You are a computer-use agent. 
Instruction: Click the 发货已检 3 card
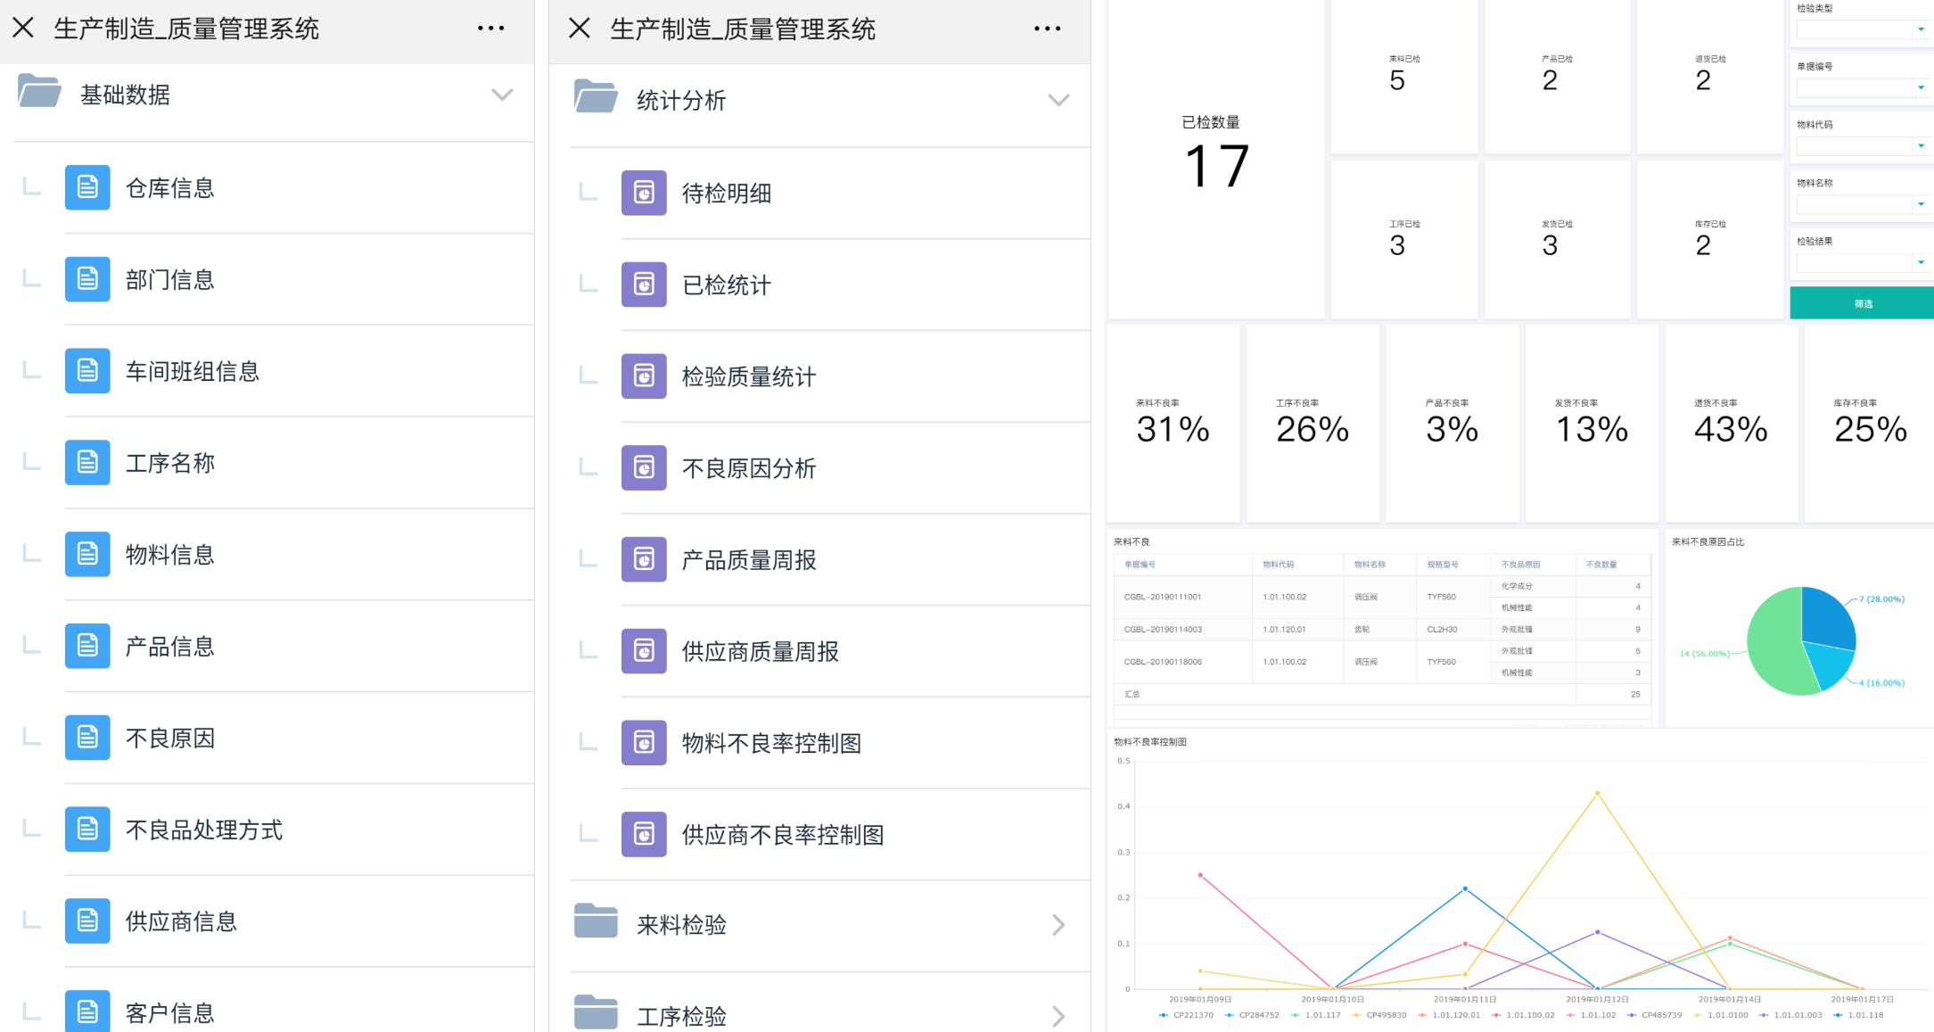(1557, 239)
